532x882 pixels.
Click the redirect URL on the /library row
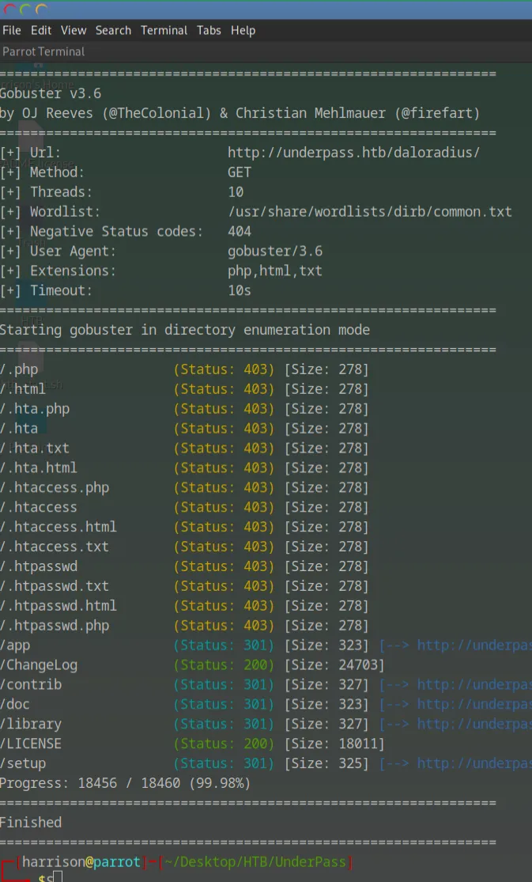click(x=474, y=725)
